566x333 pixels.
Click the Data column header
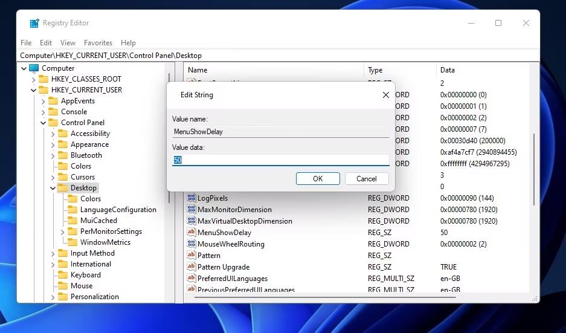482,70
